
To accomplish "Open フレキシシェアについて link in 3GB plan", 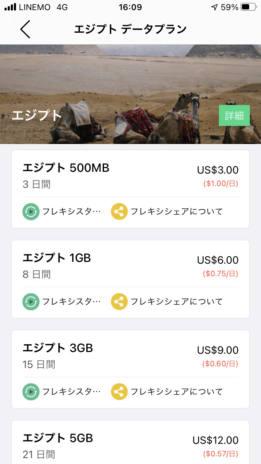I will point(176,392).
